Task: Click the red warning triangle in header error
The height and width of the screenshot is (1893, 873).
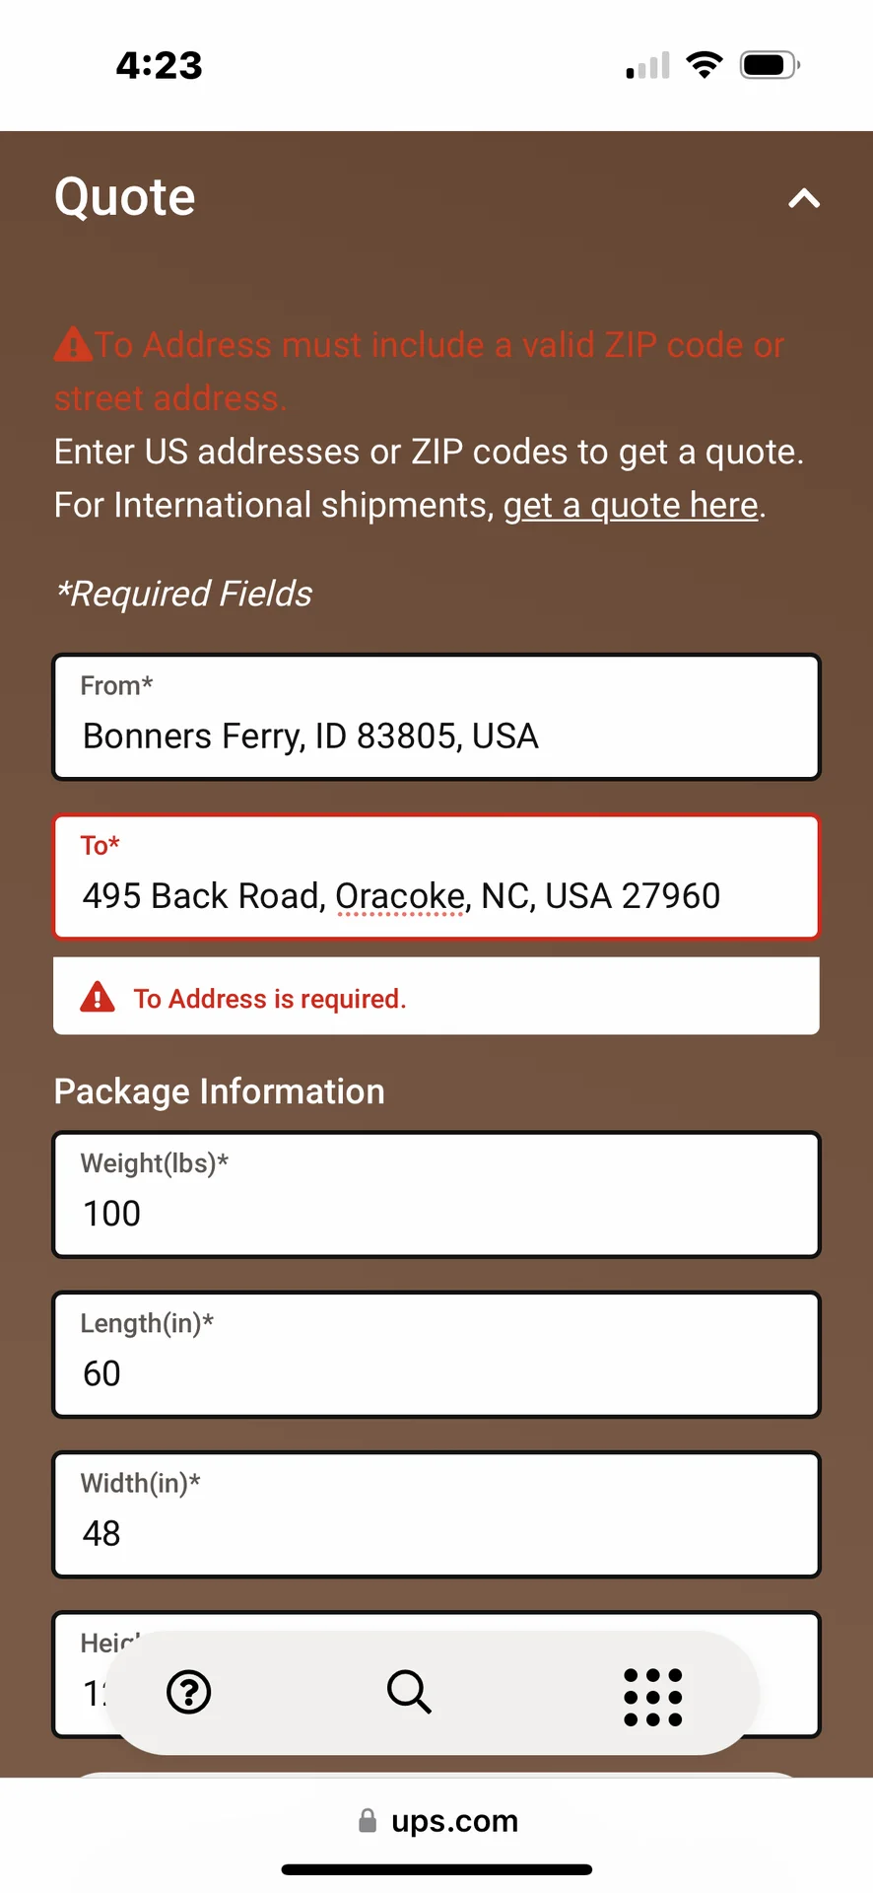Action: (74, 344)
